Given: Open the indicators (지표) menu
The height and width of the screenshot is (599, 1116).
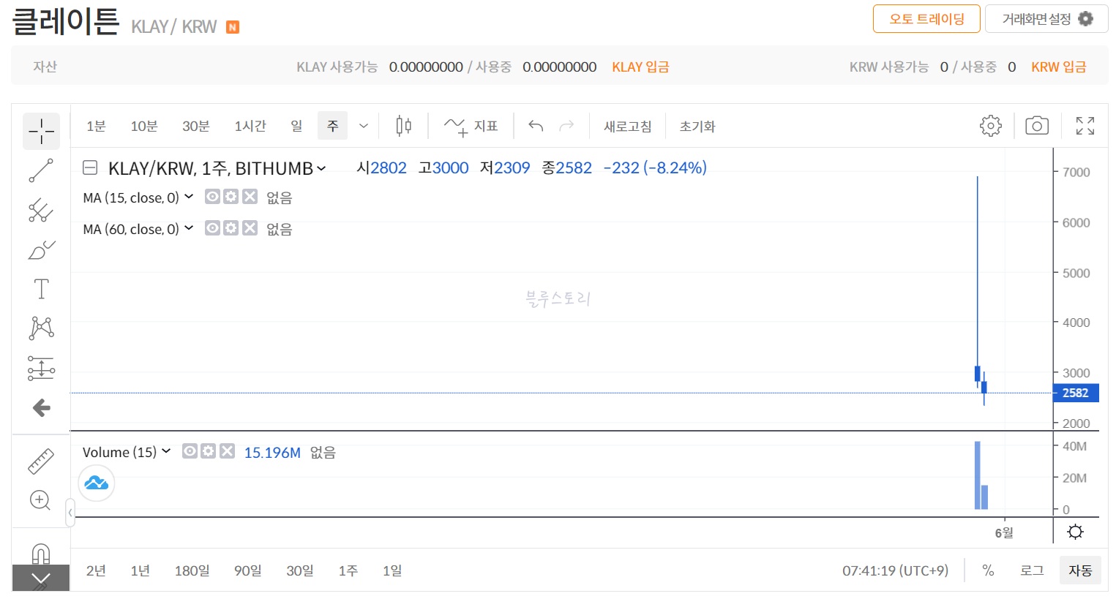Looking at the screenshot, I should [x=471, y=126].
